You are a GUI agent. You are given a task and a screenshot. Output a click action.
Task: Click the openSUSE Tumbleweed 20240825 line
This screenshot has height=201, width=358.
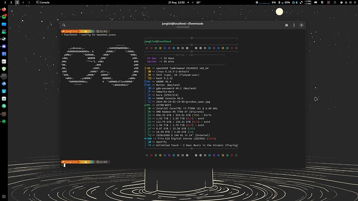176,68
